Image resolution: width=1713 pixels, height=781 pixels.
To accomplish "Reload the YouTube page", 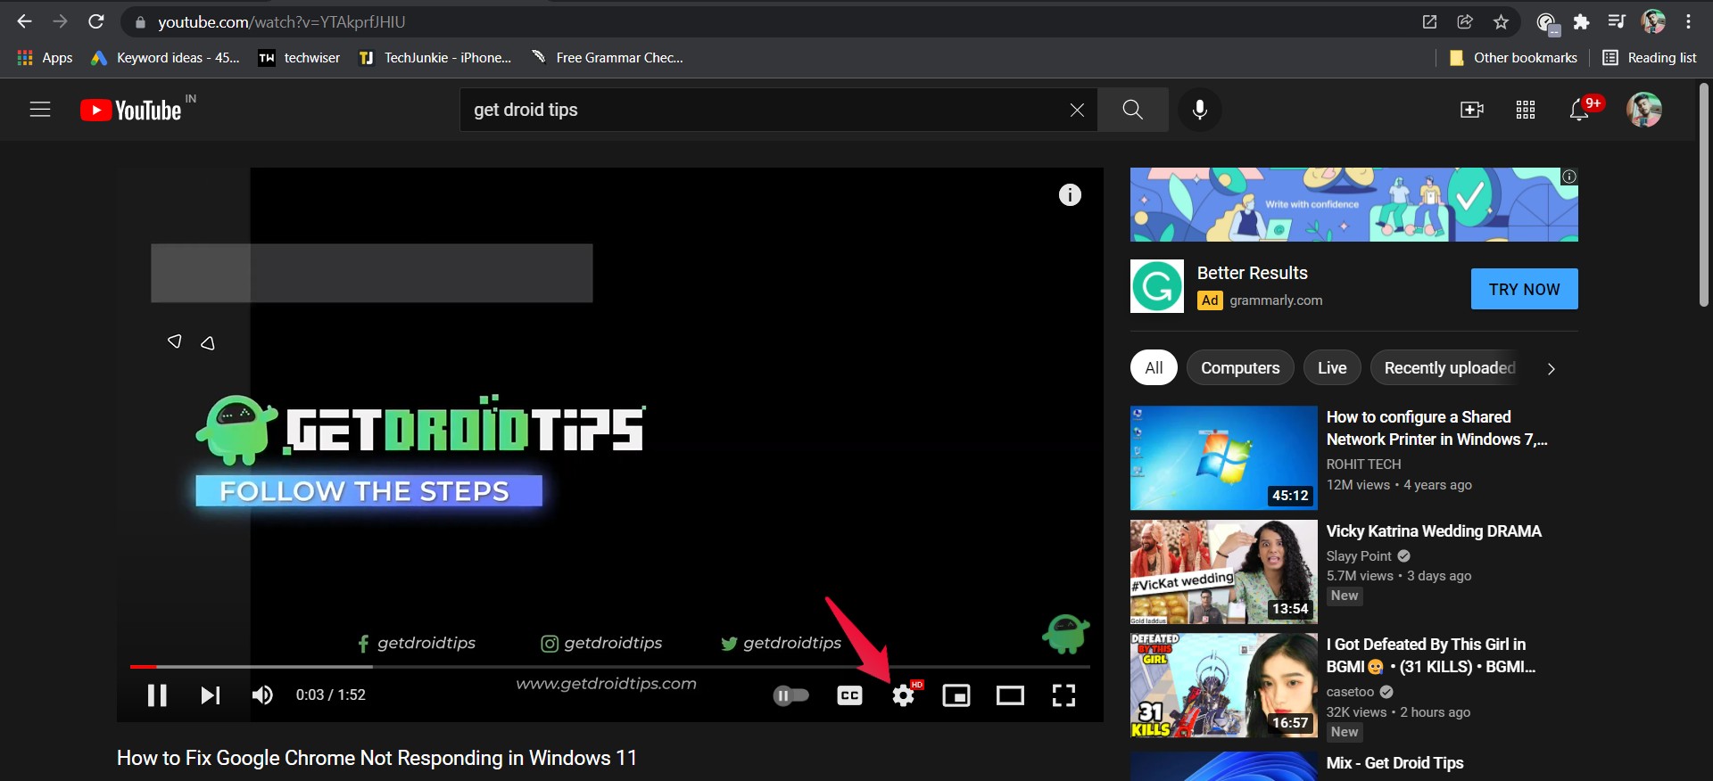I will 96,21.
